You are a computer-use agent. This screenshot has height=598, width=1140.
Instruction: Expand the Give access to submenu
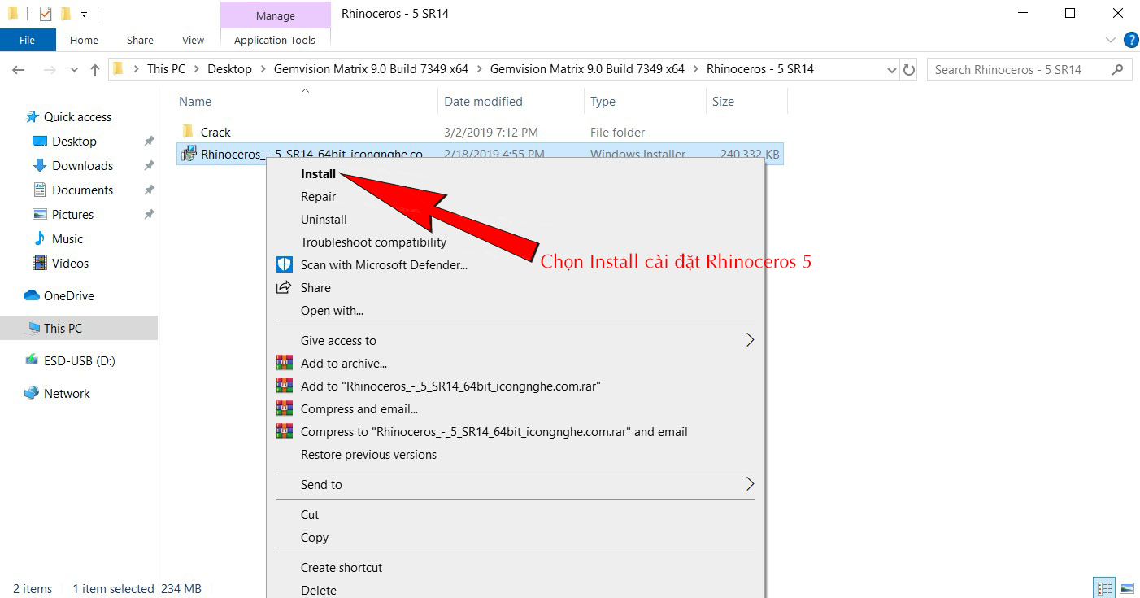click(516, 340)
